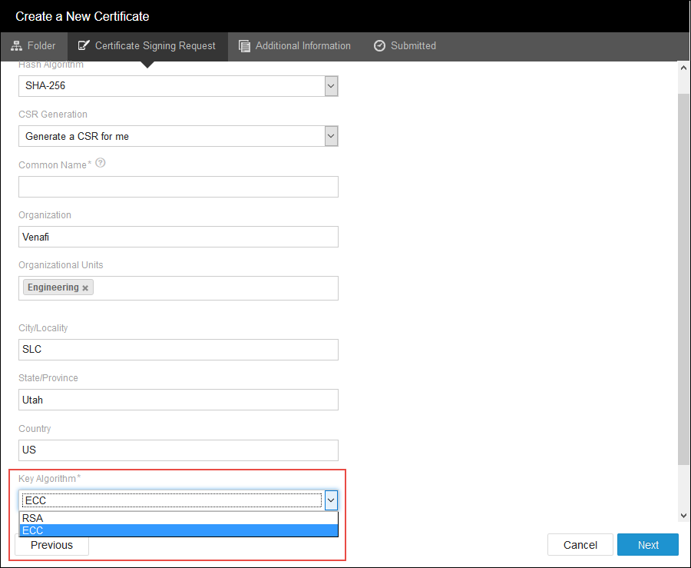This screenshot has width=691, height=568.
Task: Click the Country field showing US
Action: [x=178, y=450]
